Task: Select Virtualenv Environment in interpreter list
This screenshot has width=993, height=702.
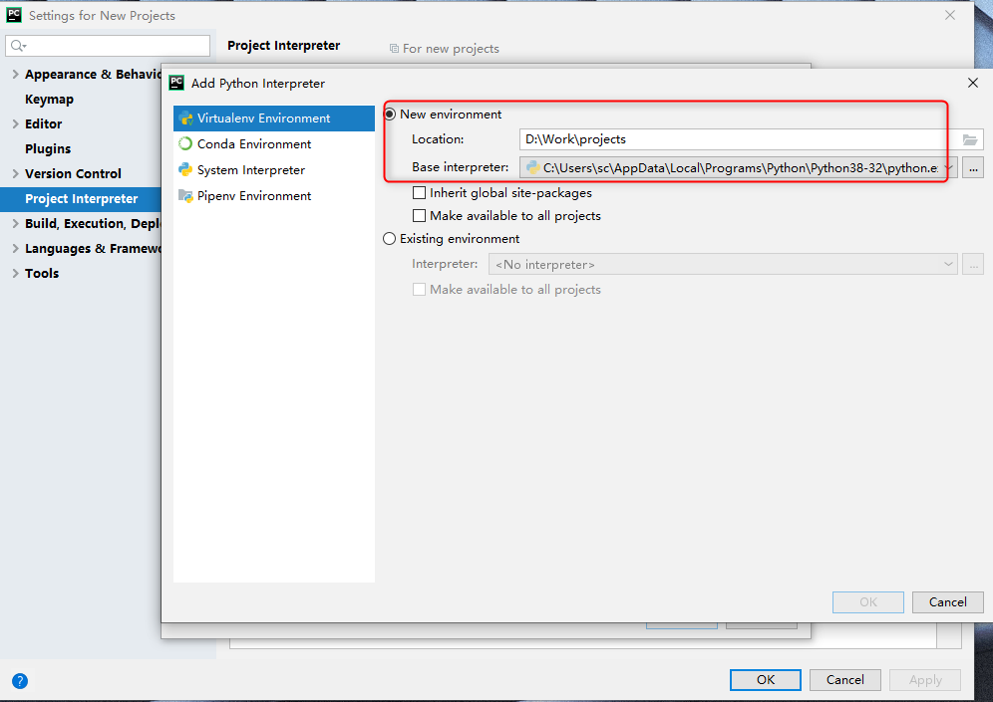Action: click(273, 118)
